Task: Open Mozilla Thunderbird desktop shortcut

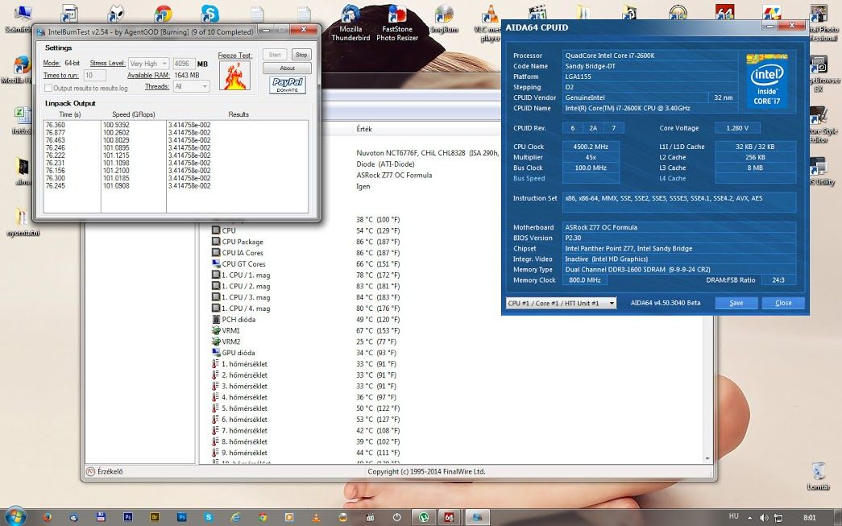Action: [350, 23]
